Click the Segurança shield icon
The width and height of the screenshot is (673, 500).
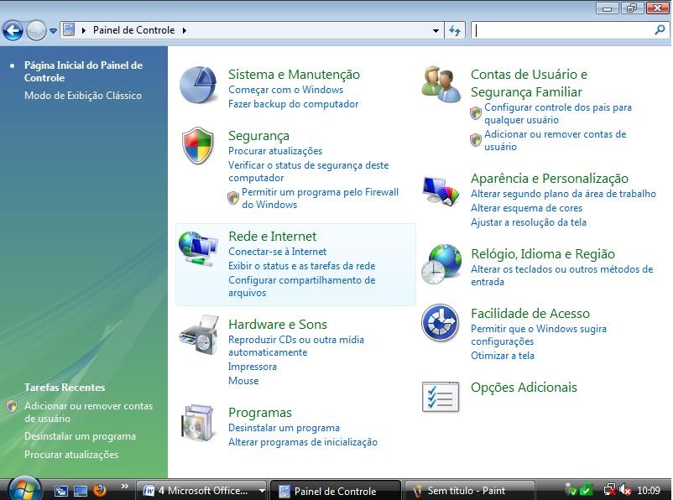pyautogui.click(x=198, y=145)
